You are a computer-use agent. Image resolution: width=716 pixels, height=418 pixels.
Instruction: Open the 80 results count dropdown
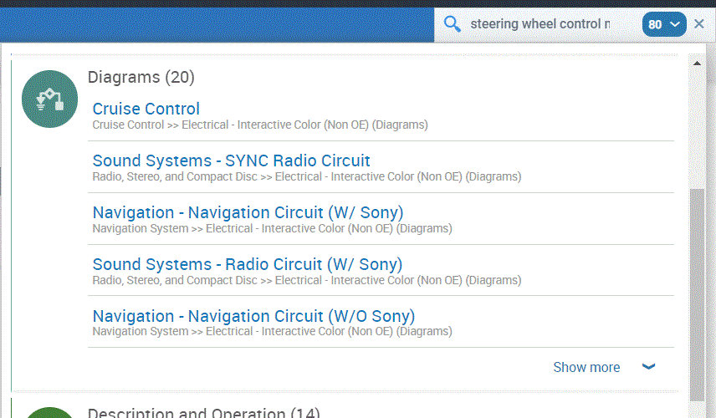(664, 24)
